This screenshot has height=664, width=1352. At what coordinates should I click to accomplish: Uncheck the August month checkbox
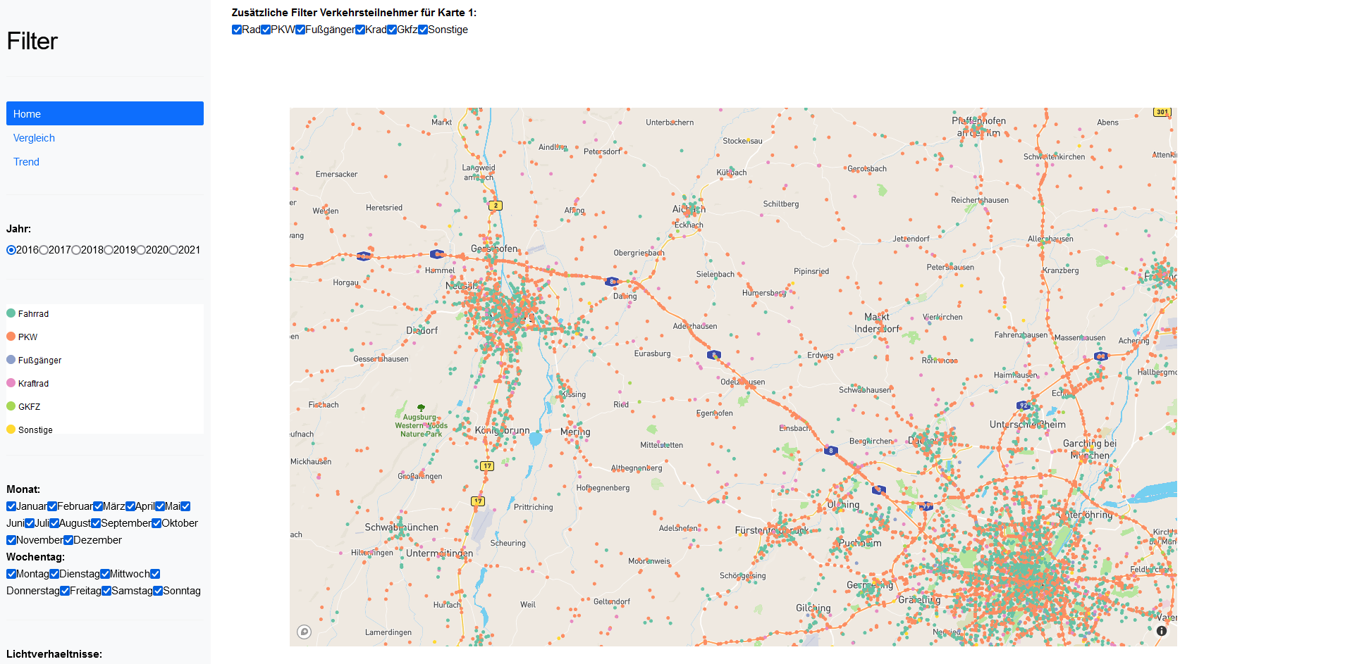pos(54,523)
